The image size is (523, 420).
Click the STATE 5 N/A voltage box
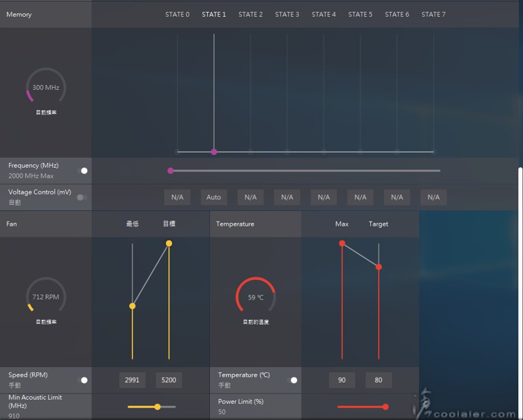coord(361,197)
